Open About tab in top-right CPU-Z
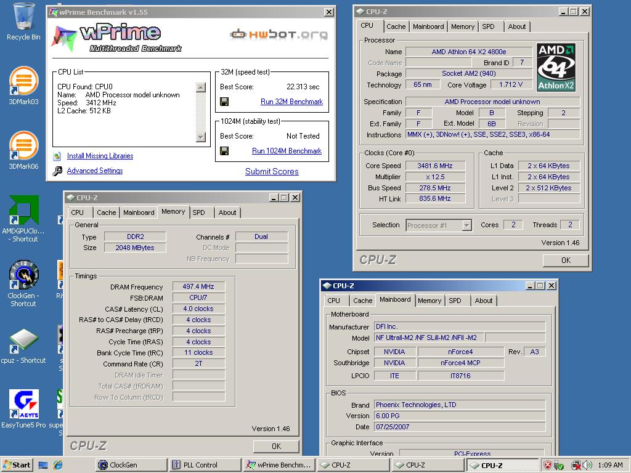The width and height of the screenshot is (631, 473). (517, 26)
